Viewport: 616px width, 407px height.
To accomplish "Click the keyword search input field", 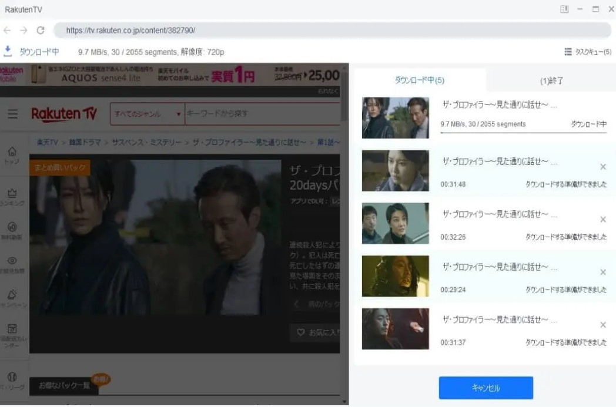I will 262,114.
